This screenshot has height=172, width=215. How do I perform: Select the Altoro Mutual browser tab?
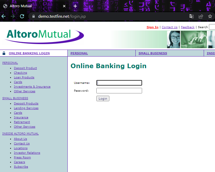pyautogui.click(x=34, y=6)
